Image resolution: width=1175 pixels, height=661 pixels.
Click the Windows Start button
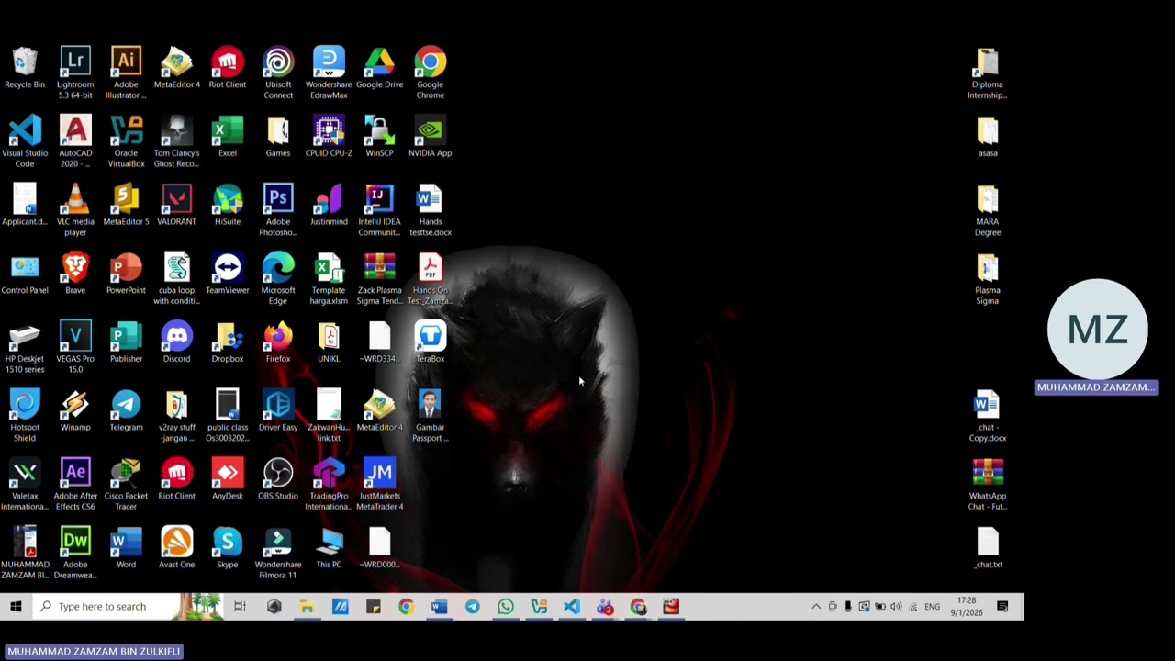click(16, 607)
